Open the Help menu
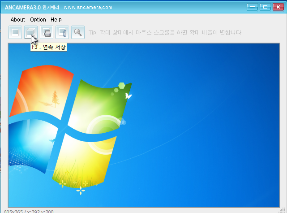 pyautogui.click(x=56, y=20)
